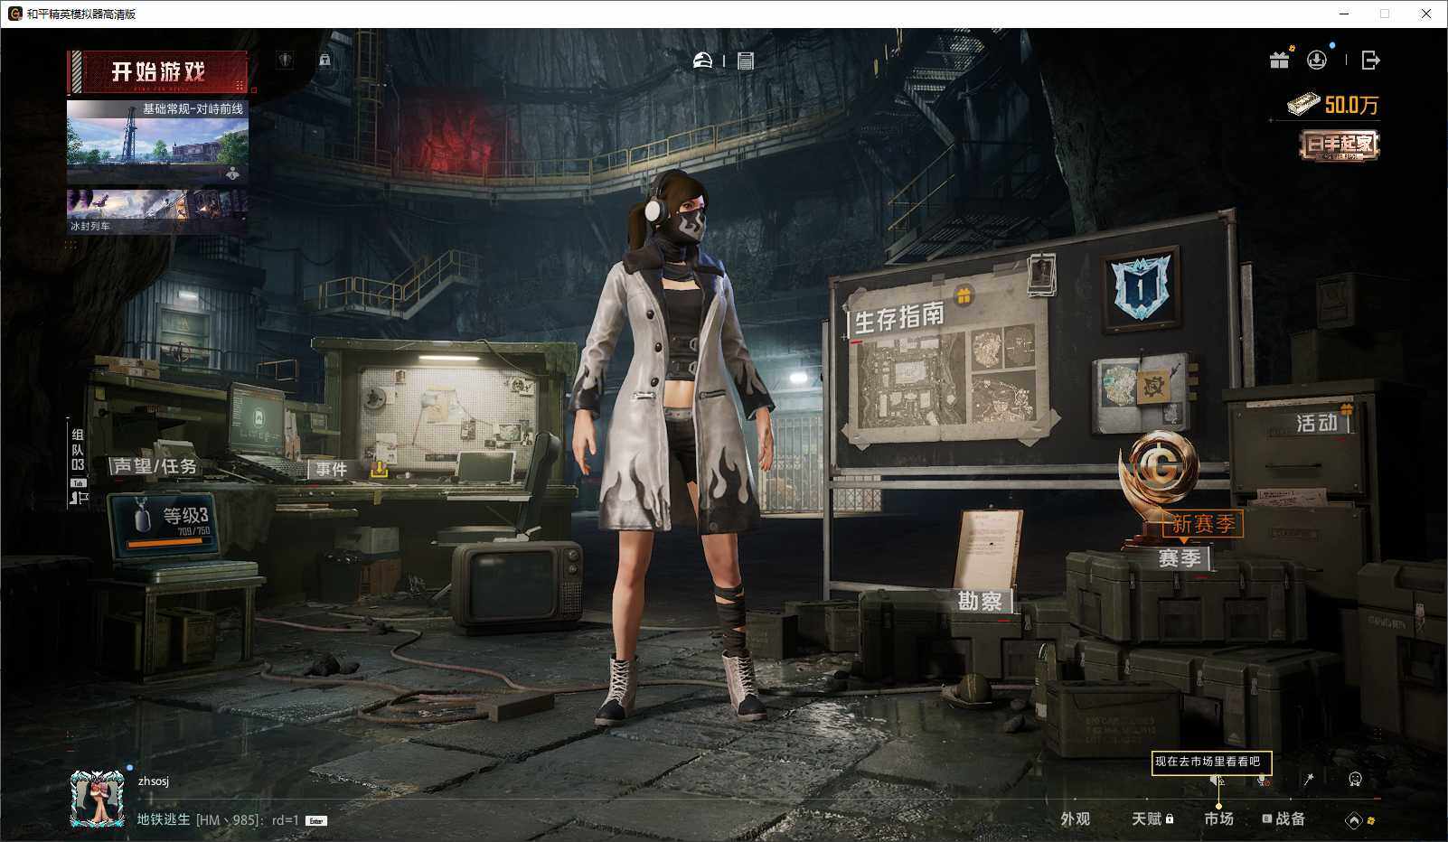Viewport: 1448px width, 842px height.
Task: Click the rank tier 1 badge emblem
Action: (x=1141, y=288)
